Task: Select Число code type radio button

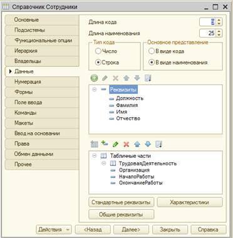Action: (x=98, y=51)
